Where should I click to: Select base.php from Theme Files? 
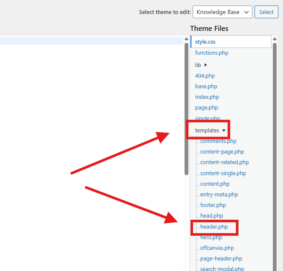[x=206, y=87]
